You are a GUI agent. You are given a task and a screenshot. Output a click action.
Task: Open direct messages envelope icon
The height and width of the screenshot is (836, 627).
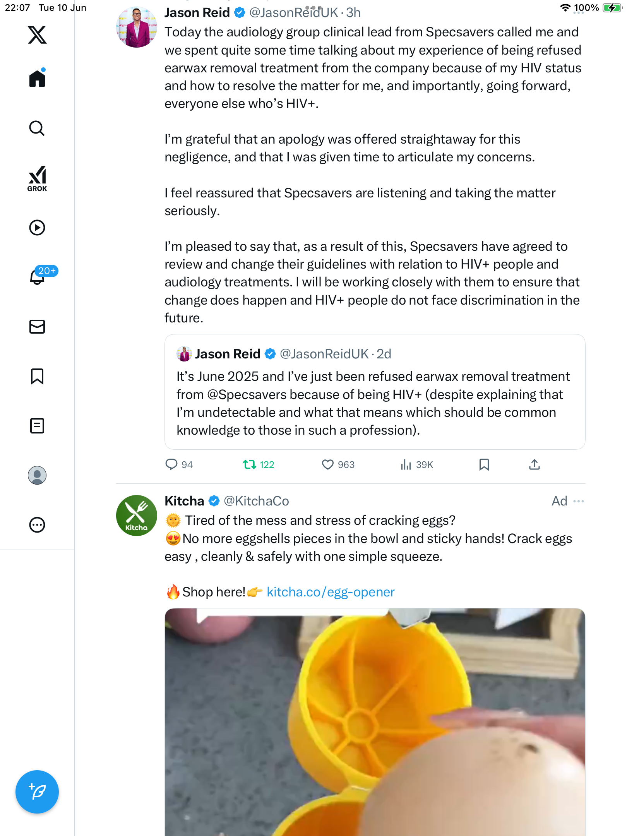[x=37, y=327]
